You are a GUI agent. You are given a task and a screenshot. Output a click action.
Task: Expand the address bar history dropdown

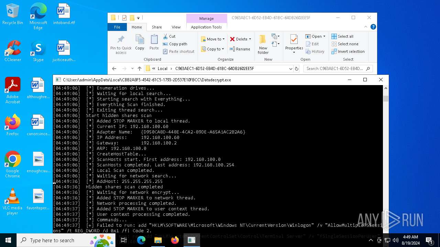click(290, 69)
